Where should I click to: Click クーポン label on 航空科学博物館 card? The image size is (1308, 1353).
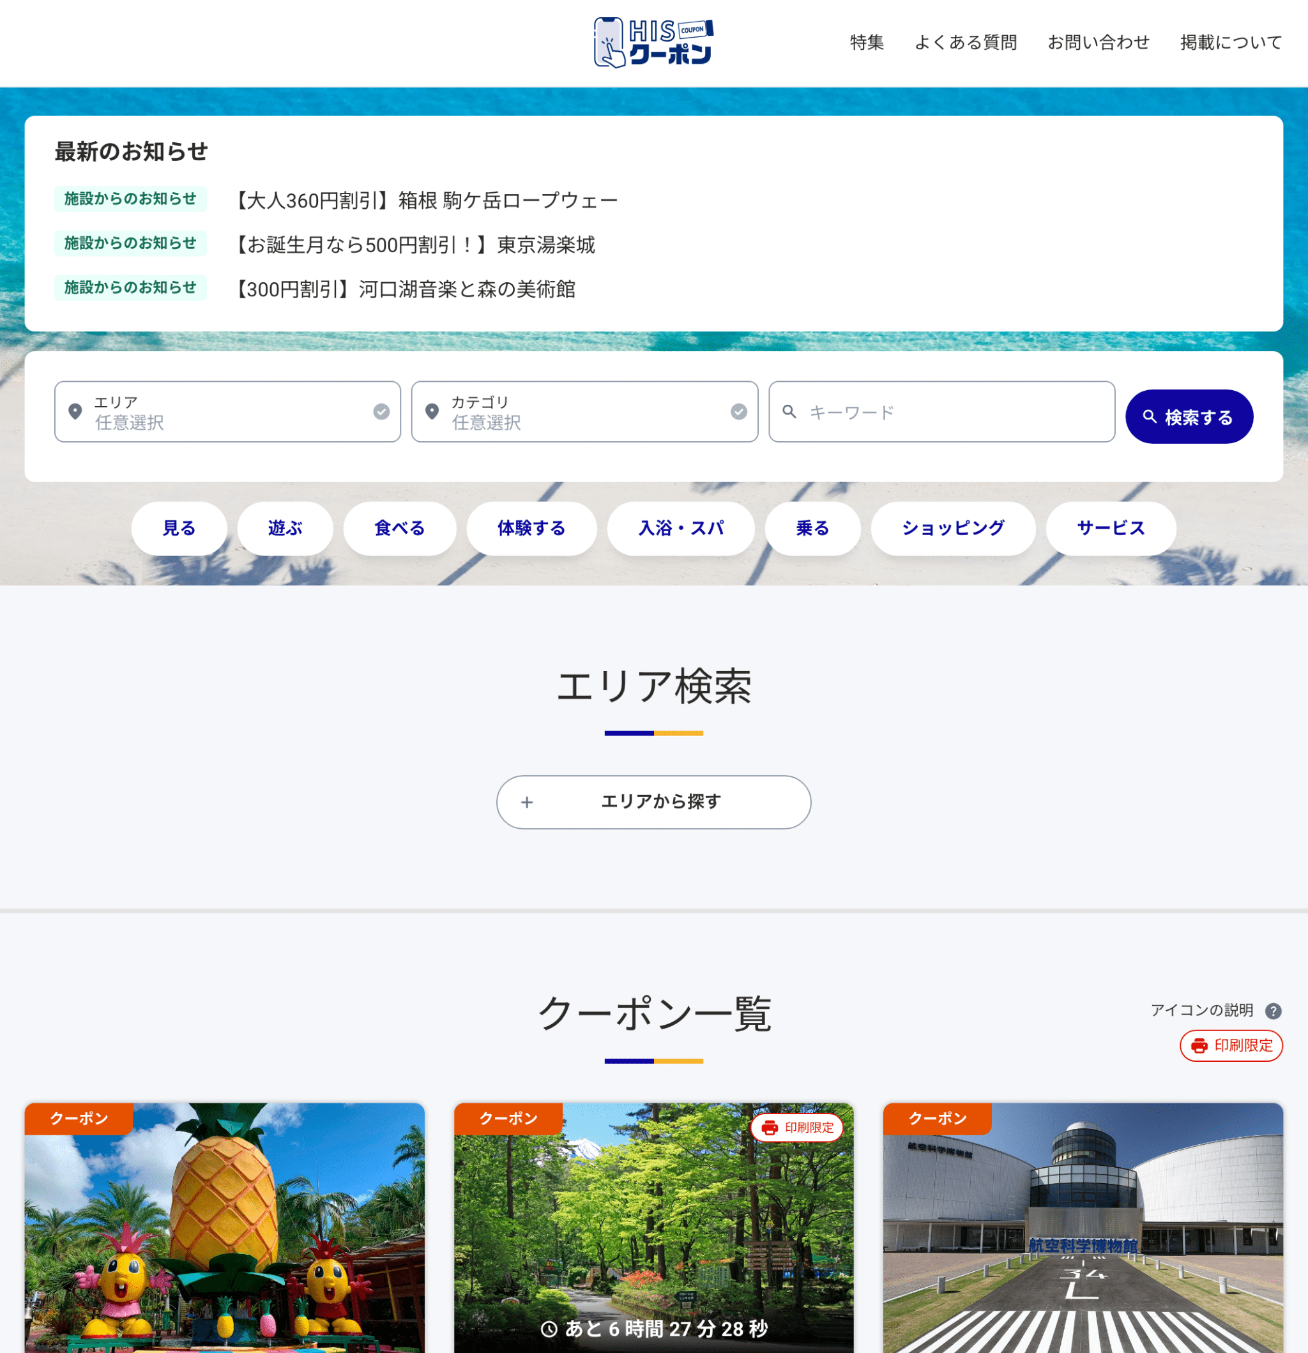click(x=937, y=1118)
